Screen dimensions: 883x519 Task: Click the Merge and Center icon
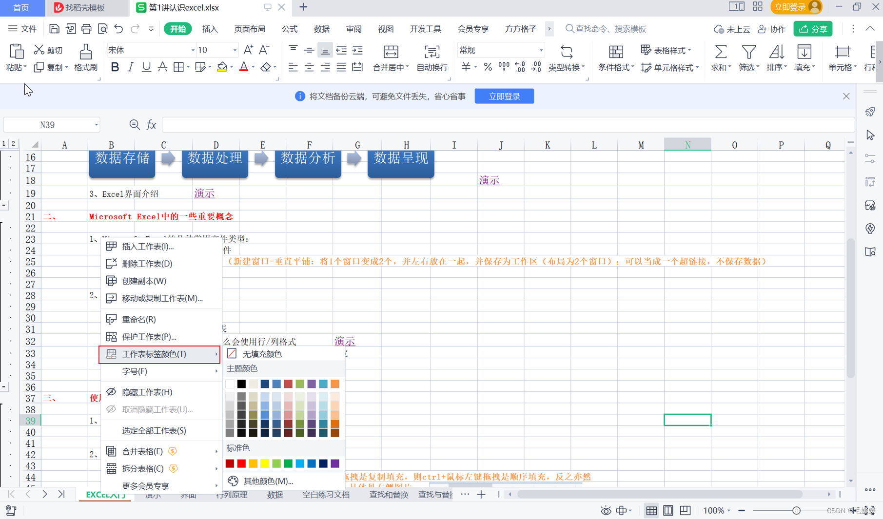click(391, 51)
